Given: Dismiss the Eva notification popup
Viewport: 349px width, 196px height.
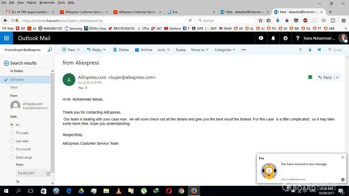Looking at the screenshot, I should click(343, 157).
